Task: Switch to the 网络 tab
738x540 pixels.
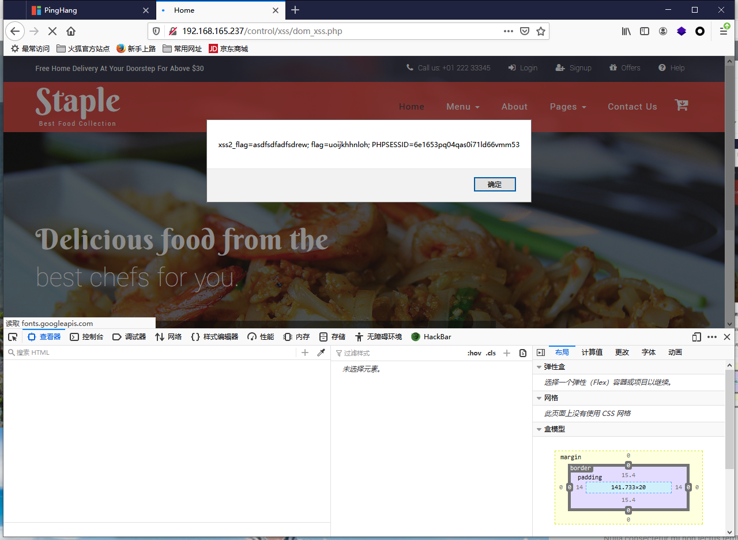Action: pos(168,337)
